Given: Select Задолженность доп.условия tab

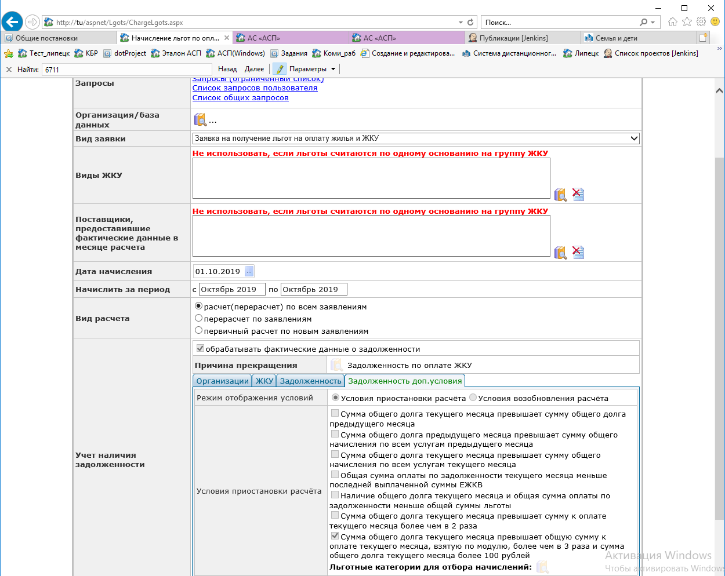Looking at the screenshot, I should click(405, 381).
